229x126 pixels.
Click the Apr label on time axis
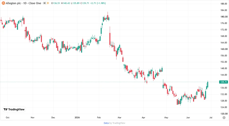pyautogui.click(x=144, y=118)
